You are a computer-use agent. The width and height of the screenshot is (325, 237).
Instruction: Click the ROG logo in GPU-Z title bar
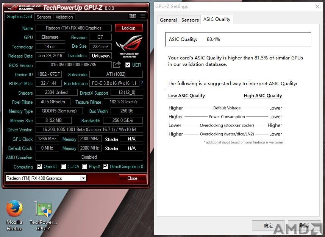pos(13,8)
